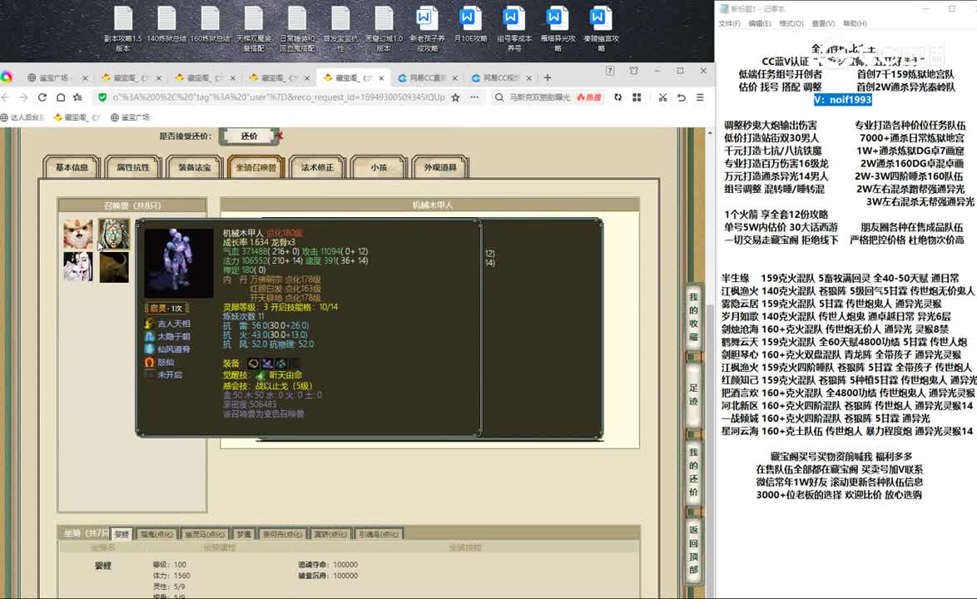The height and width of the screenshot is (599, 977).
Task: Close the active 藏宝阁 browser tab
Action: (x=381, y=78)
